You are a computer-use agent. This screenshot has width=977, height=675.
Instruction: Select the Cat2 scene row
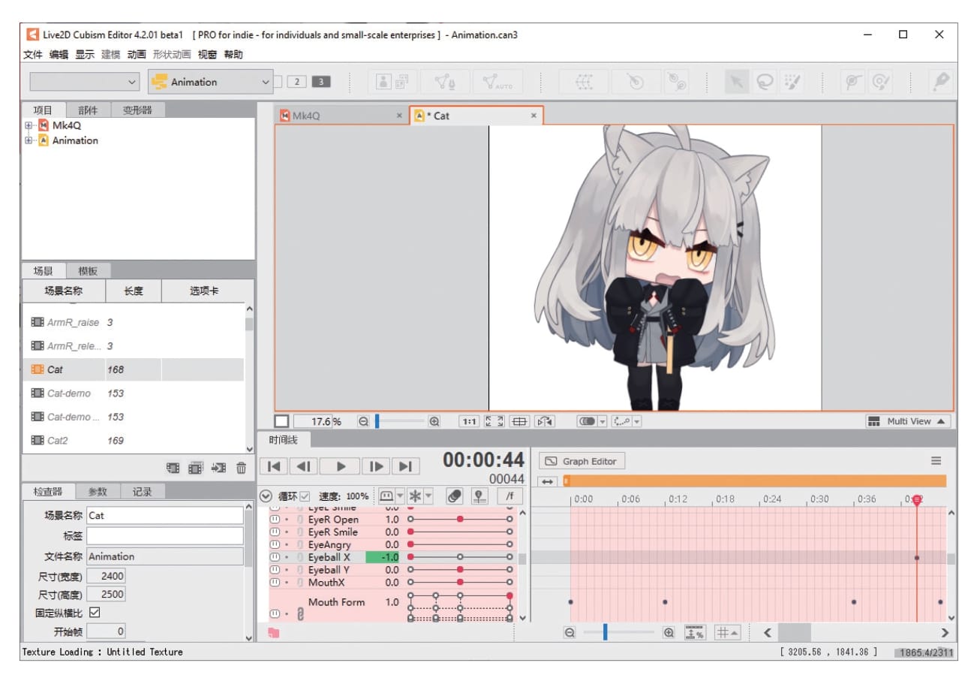[x=133, y=441]
